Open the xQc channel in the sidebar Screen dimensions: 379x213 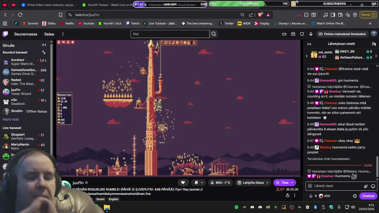(25, 102)
